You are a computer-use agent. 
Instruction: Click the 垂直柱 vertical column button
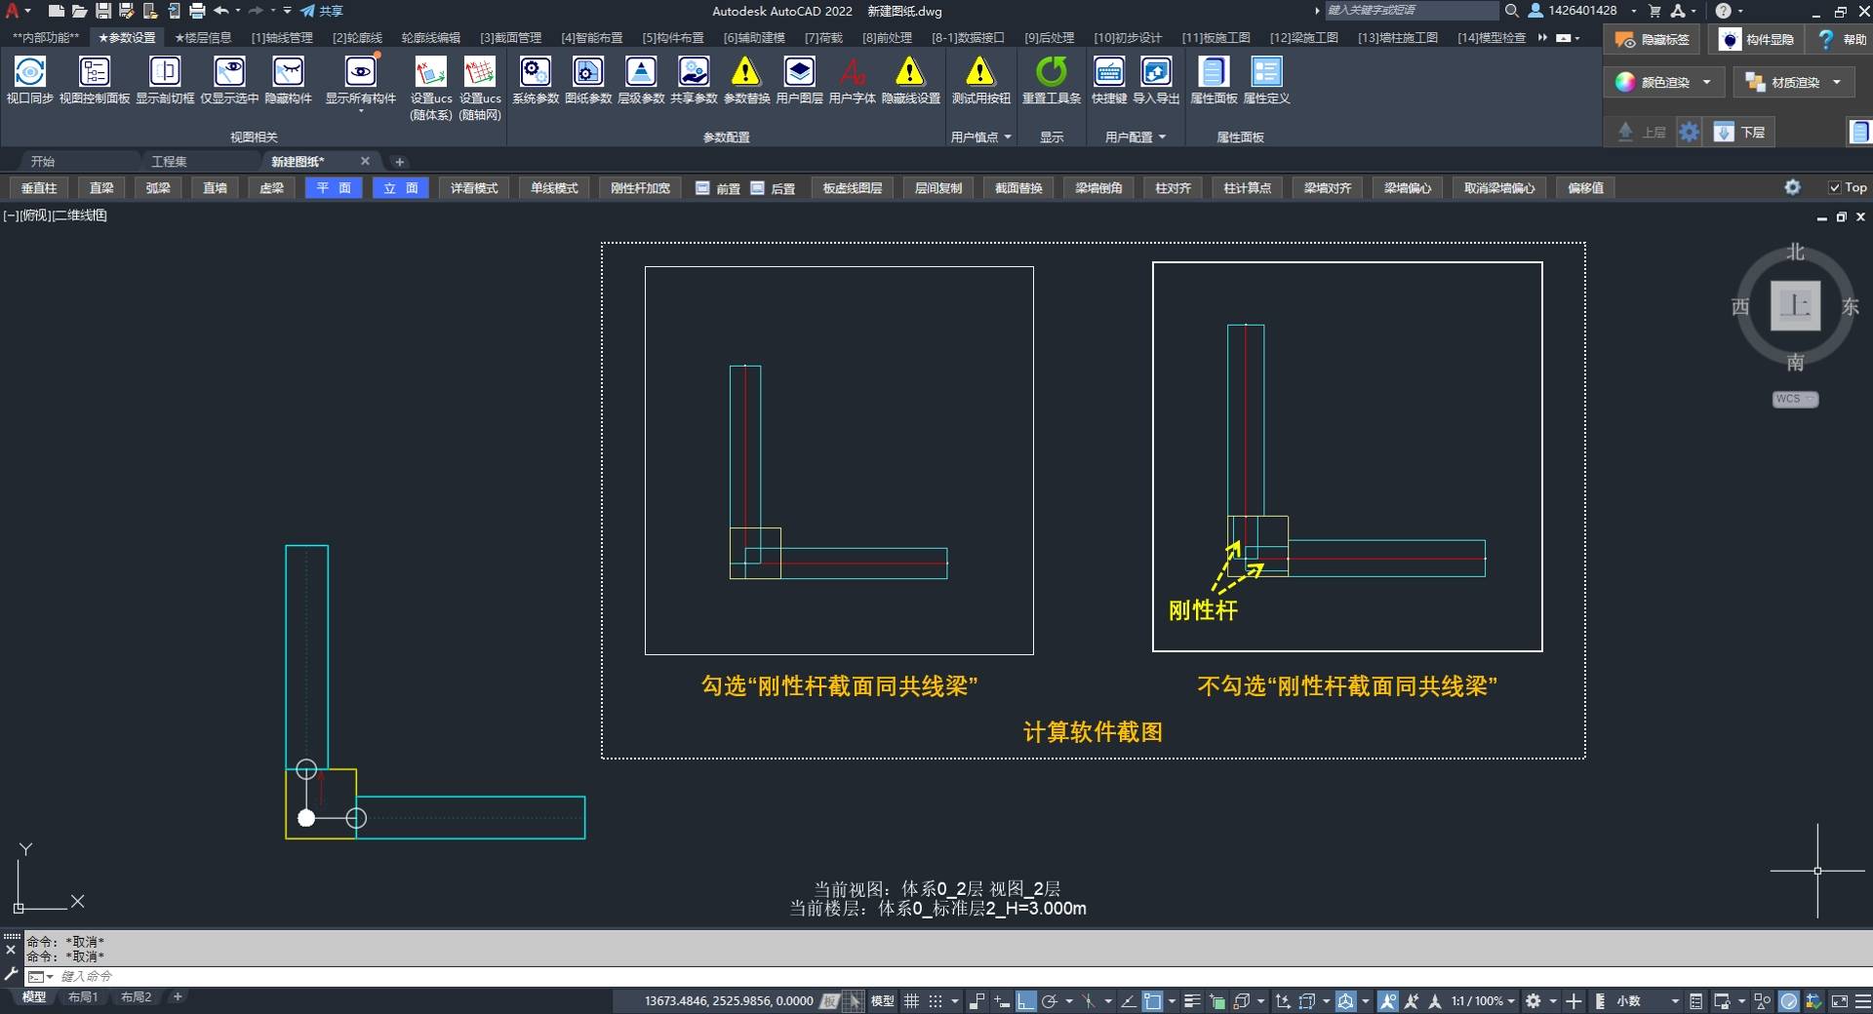coord(39,188)
